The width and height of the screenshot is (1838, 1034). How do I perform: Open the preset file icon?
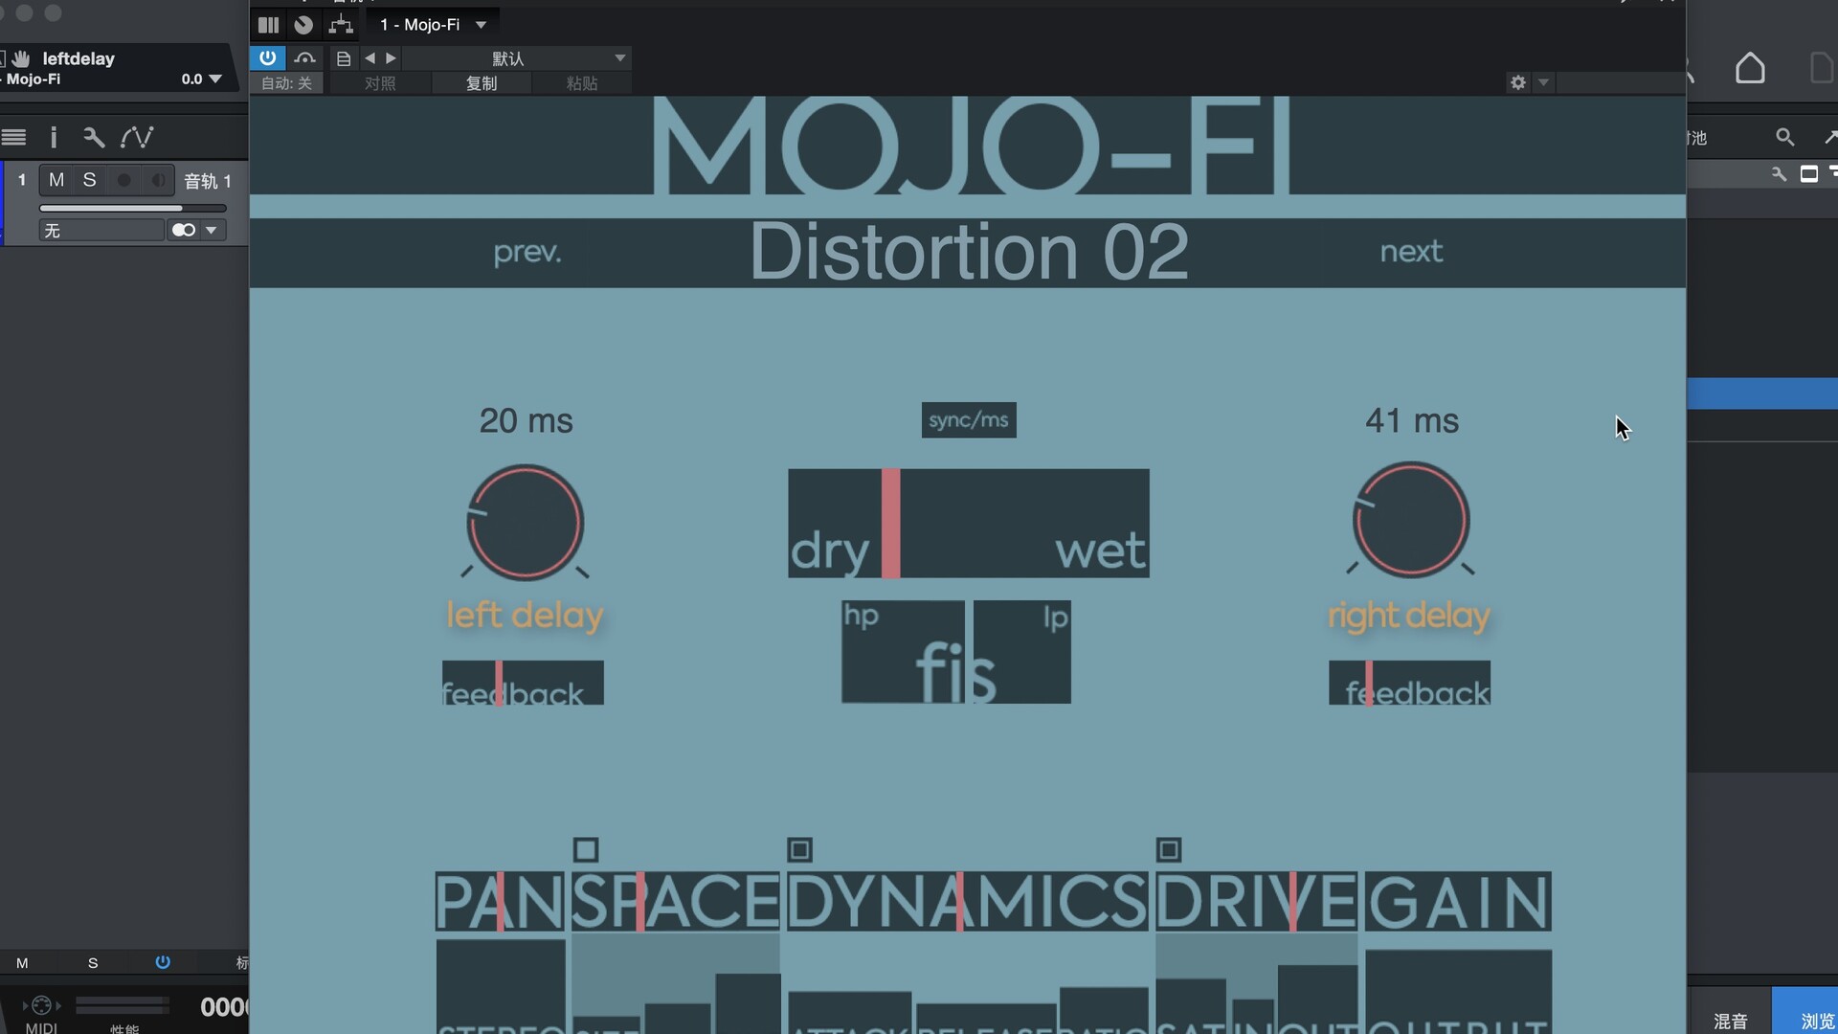point(344,58)
